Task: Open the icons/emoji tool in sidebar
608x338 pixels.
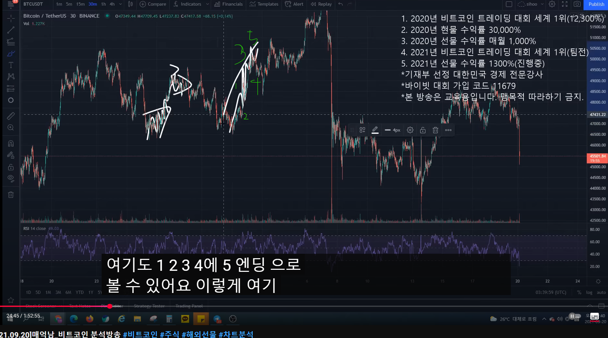Action: (x=11, y=100)
